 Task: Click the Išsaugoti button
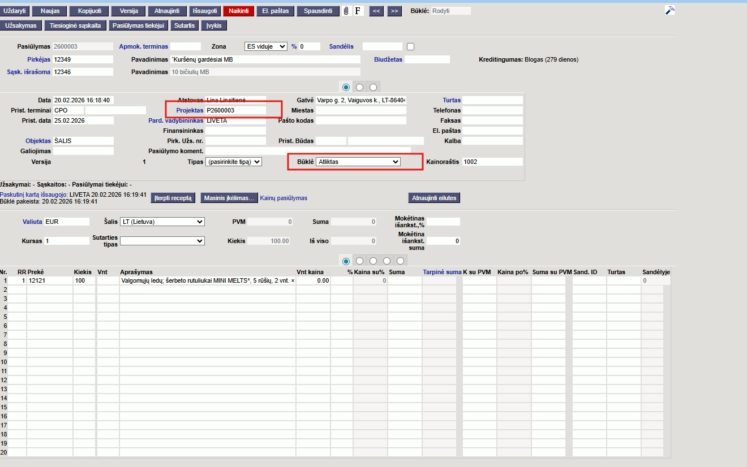point(204,11)
